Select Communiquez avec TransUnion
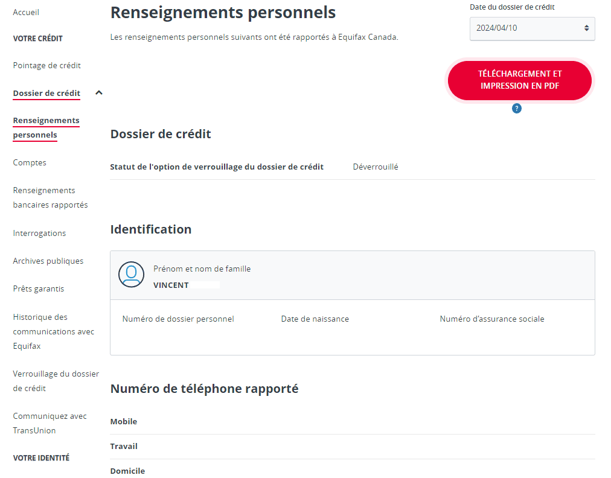 click(x=49, y=423)
